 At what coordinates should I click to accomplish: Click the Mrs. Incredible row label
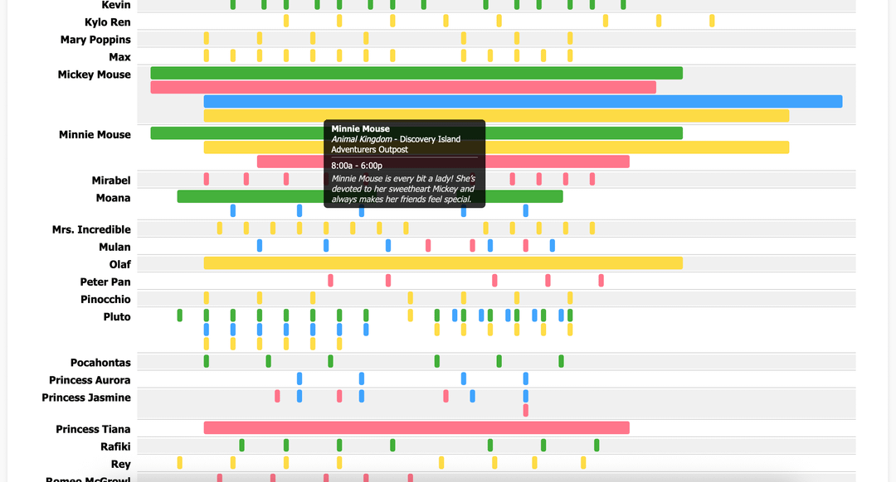91,229
